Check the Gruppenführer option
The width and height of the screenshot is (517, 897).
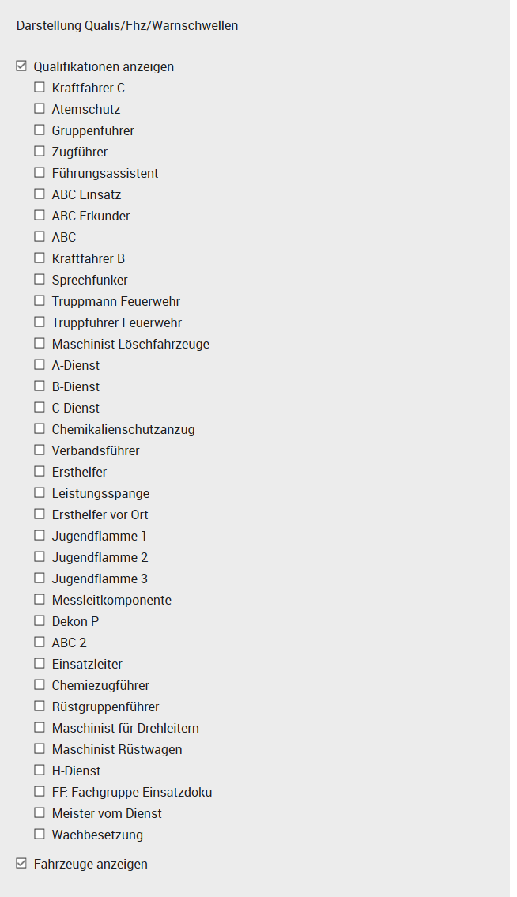(40, 130)
